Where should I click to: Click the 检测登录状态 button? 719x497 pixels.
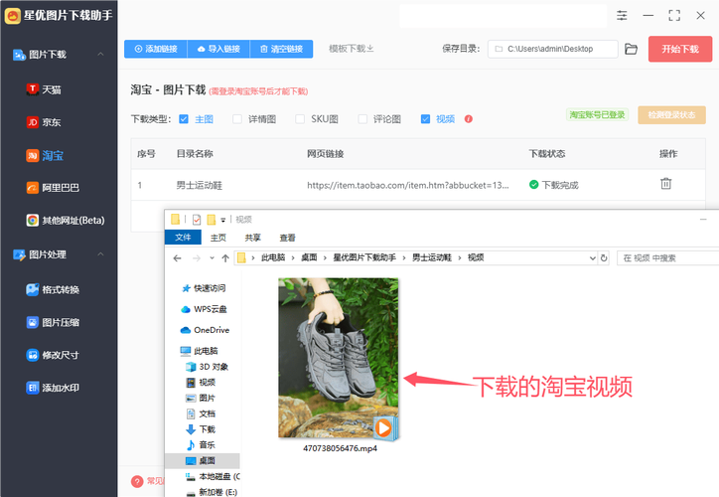click(x=671, y=114)
